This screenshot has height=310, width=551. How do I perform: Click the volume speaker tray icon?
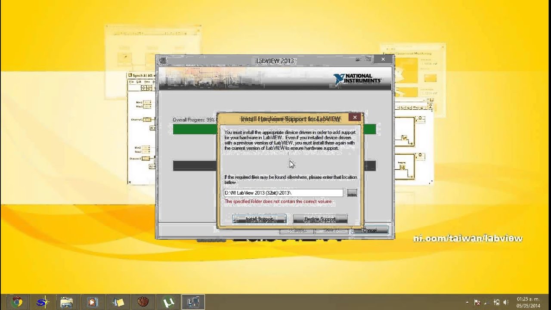(506, 302)
